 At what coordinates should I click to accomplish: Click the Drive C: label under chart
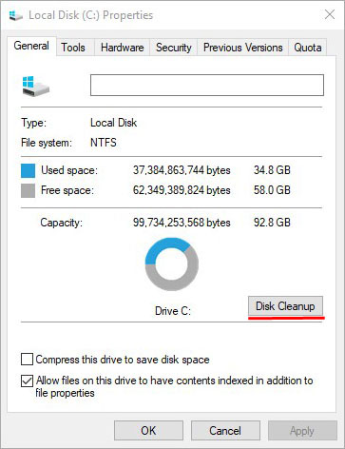pos(173,311)
